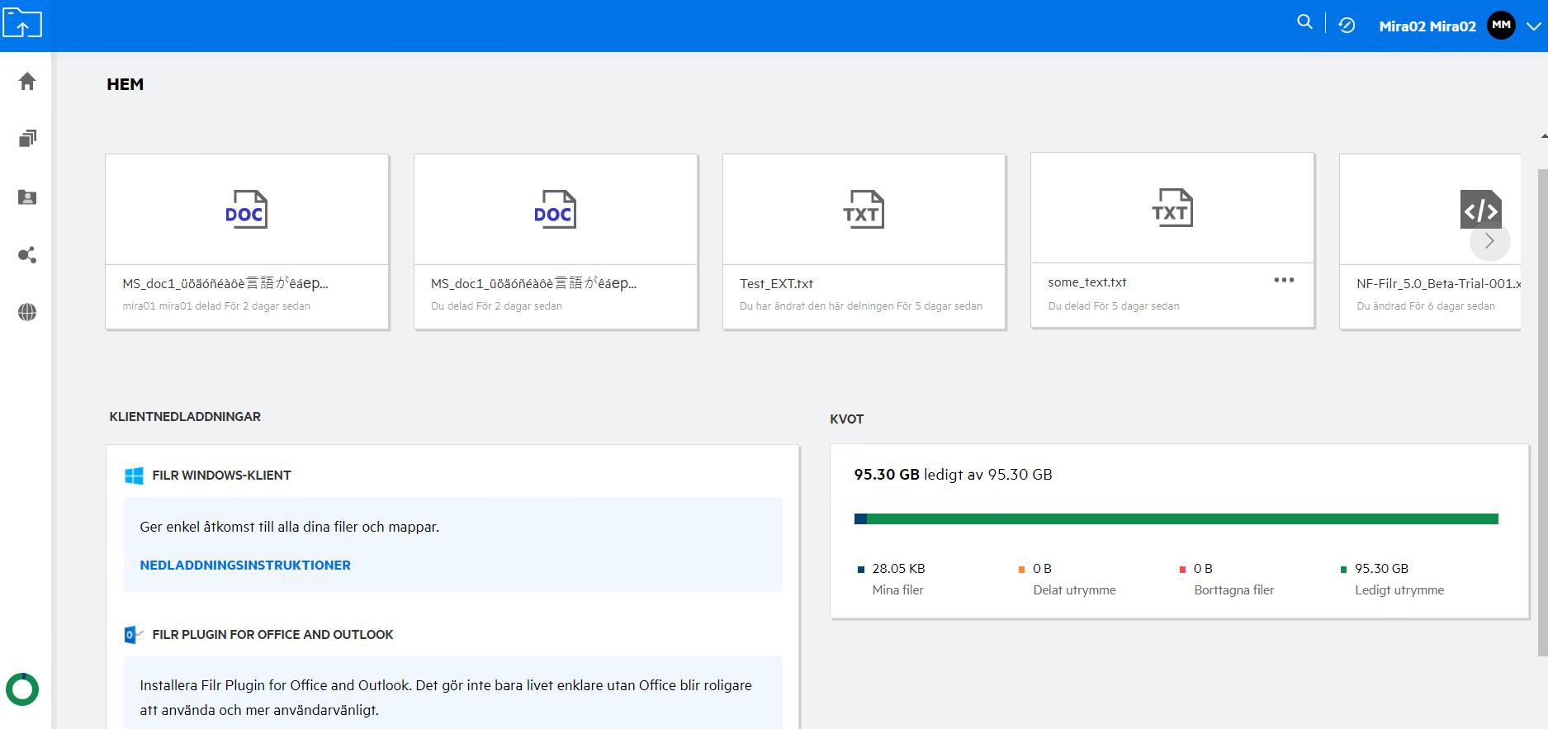This screenshot has height=729, width=1548.
Task: Click the page vertical scrollbar
Action: coord(1542,413)
